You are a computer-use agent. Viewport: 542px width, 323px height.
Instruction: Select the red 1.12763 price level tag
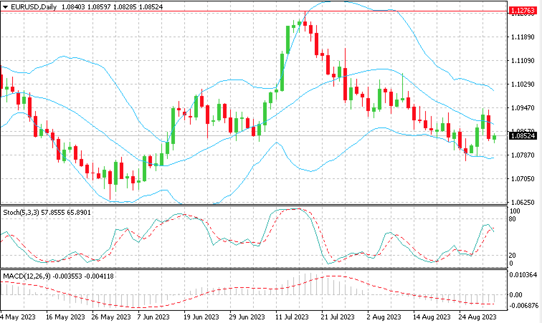(523, 11)
